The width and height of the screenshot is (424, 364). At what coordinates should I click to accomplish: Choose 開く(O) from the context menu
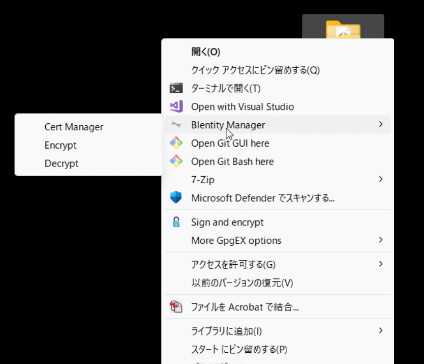point(278,52)
